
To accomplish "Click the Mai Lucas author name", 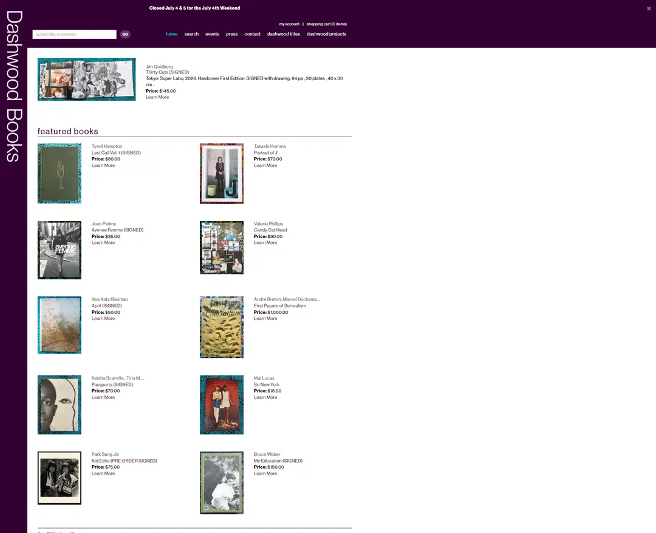I will (x=264, y=378).
